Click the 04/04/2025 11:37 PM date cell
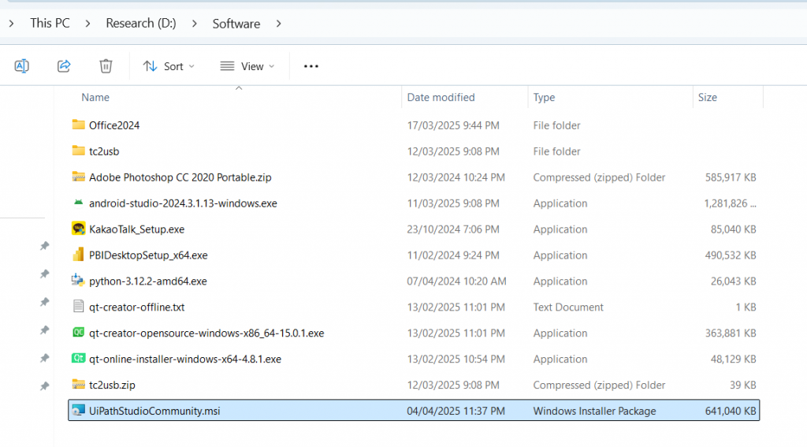The image size is (807, 447). pyautogui.click(x=456, y=411)
